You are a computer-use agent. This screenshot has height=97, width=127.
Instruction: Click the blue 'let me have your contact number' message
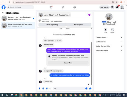click(70, 75)
